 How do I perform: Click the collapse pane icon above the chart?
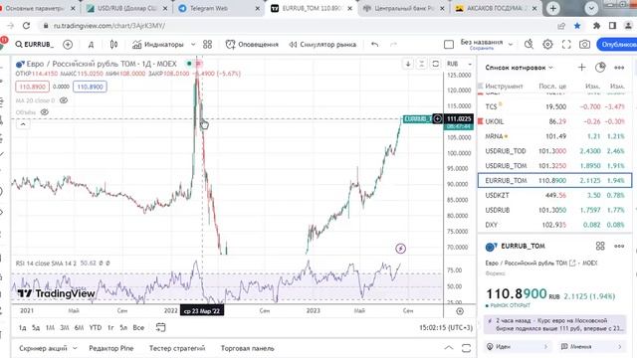point(422,64)
